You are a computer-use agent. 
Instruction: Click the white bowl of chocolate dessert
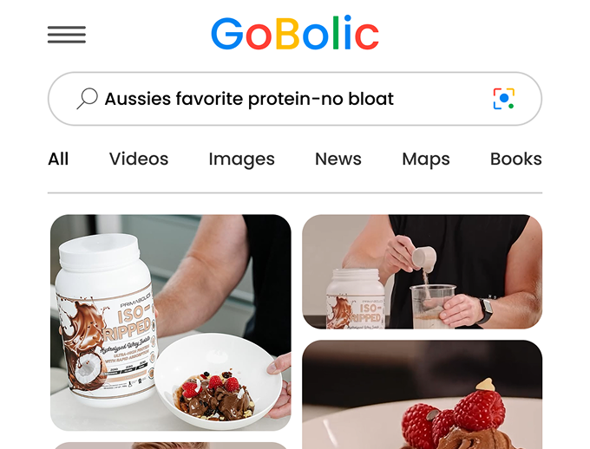219,381
